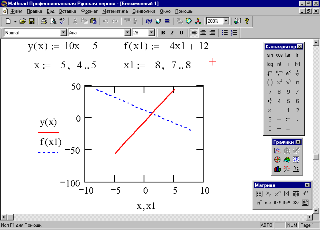This screenshot has width=320, height=230.
Task: Click the vertical scrollbar thumb
Action: 316,157
